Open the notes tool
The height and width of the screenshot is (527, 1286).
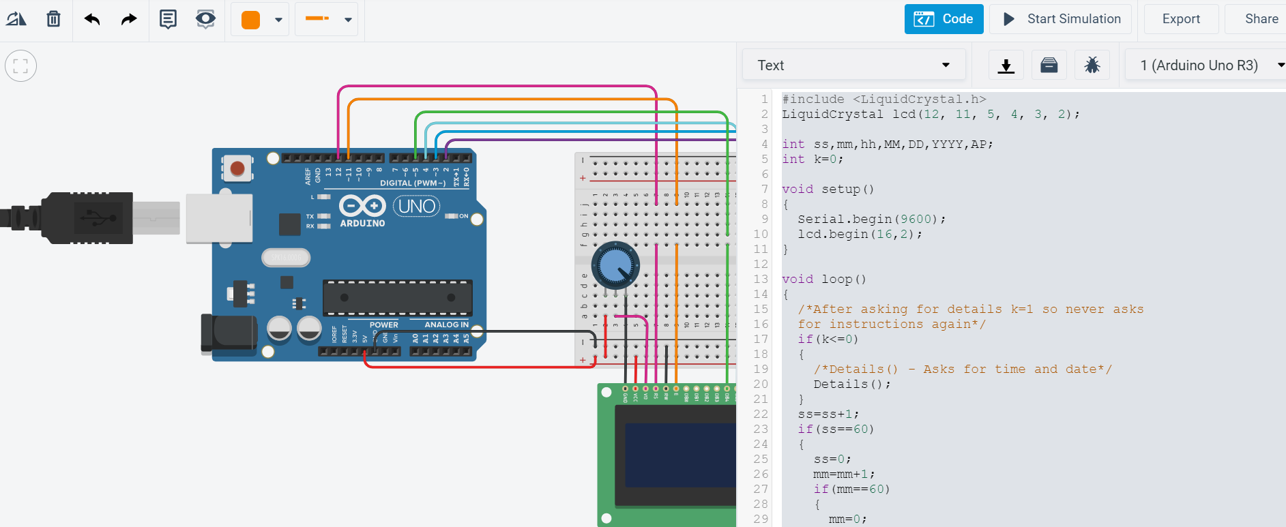(168, 19)
